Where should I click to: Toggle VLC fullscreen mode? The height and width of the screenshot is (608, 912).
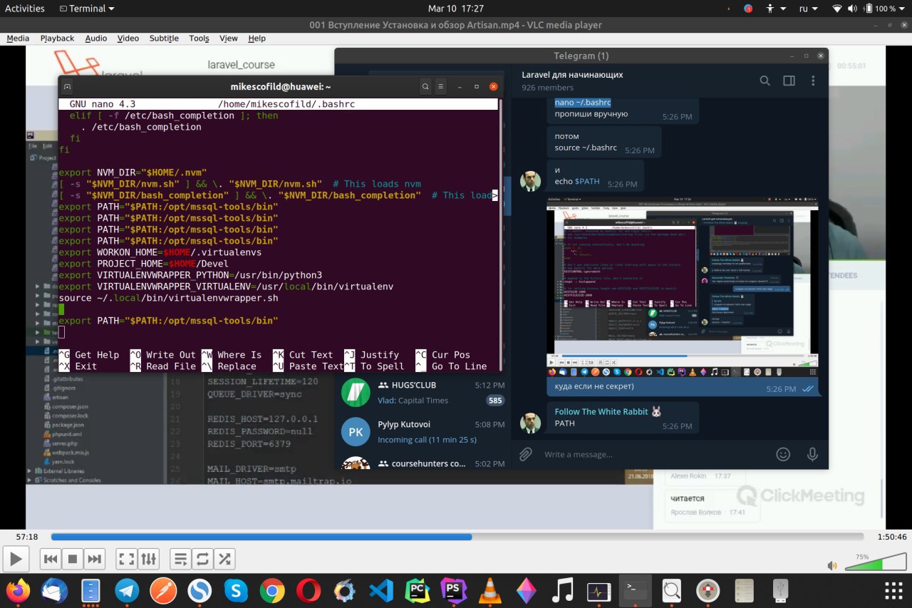click(x=126, y=559)
